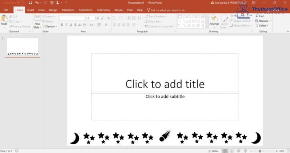The image size is (290, 153).
Task: Toggle Align Right paragraph button
Action: coord(123,25)
